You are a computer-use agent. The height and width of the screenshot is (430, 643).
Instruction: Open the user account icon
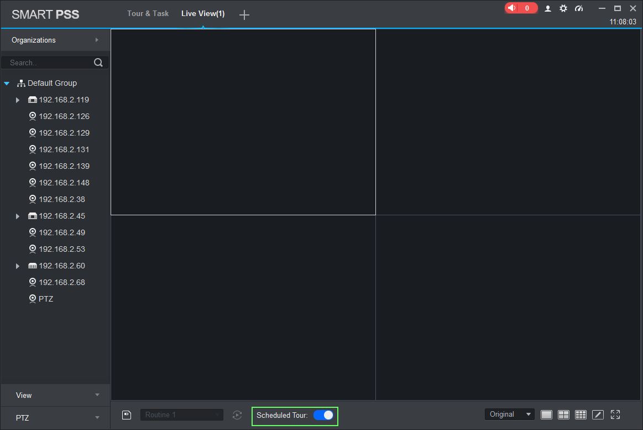click(547, 9)
